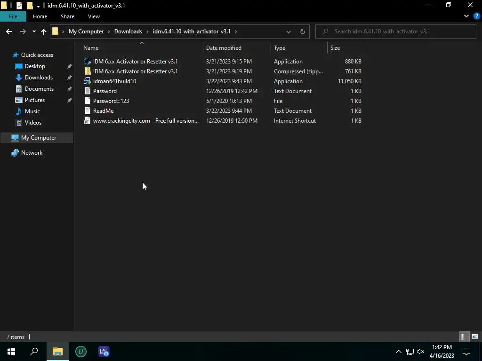Show hidden system tray icons

[398, 352]
